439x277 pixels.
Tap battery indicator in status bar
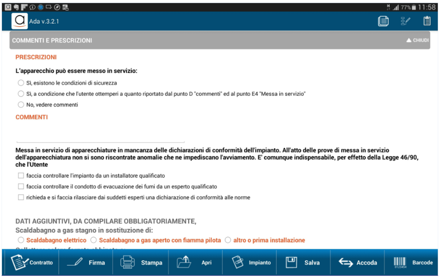pyautogui.click(x=414, y=7)
